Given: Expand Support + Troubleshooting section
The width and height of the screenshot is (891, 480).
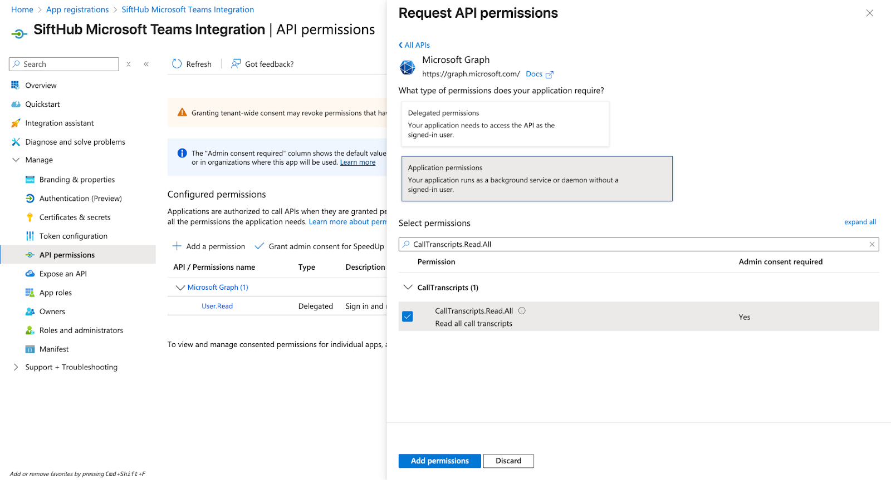Looking at the screenshot, I should [16, 367].
